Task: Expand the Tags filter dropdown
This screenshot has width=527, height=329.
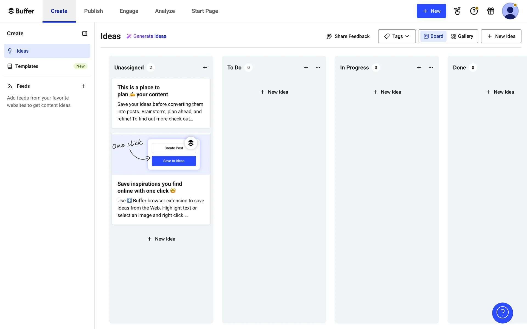Action: click(x=397, y=36)
